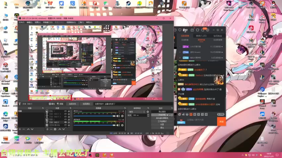Open the 帮助(H) menu in OBS
This screenshot has height=158, width=282.
[x=89, y=22]
